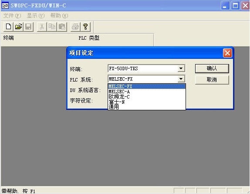Expand the 终端 dropdown arrow
The height and width of the screenshot is (194, 250).
[181, 68]
